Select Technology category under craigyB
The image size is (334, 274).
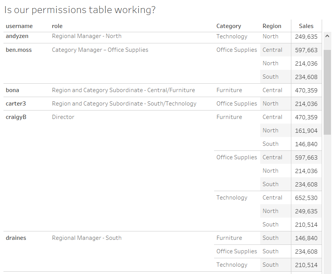(x=232, y=198)
